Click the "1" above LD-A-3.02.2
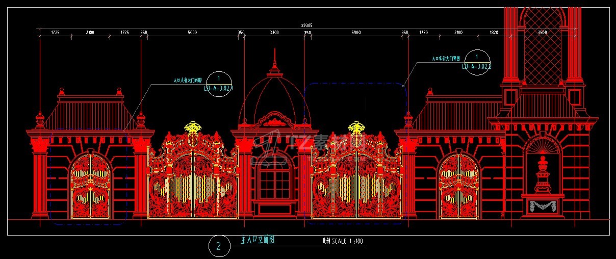The width and height of the screenshot is (616, 259). [477, 57]
